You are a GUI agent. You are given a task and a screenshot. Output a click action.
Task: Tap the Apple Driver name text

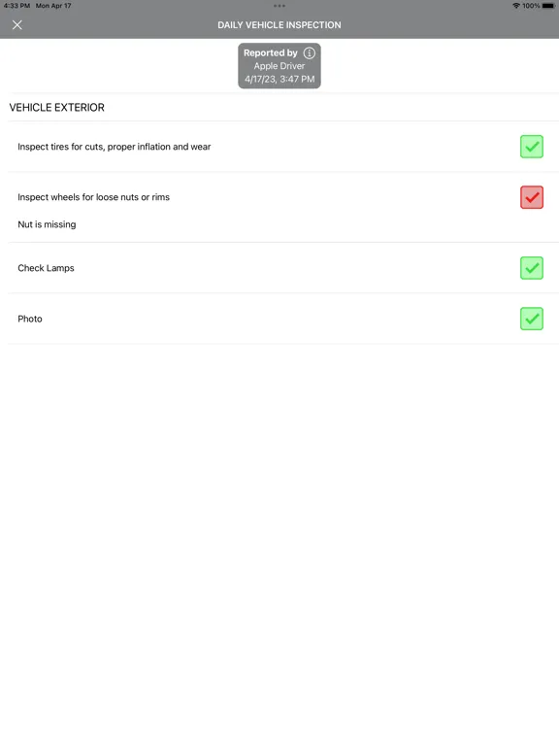[x=279, y=66]
